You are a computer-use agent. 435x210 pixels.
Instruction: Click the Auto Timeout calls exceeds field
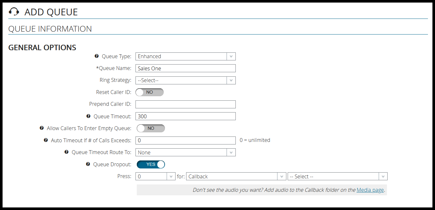pyautogui.click(x=186, y=140)
